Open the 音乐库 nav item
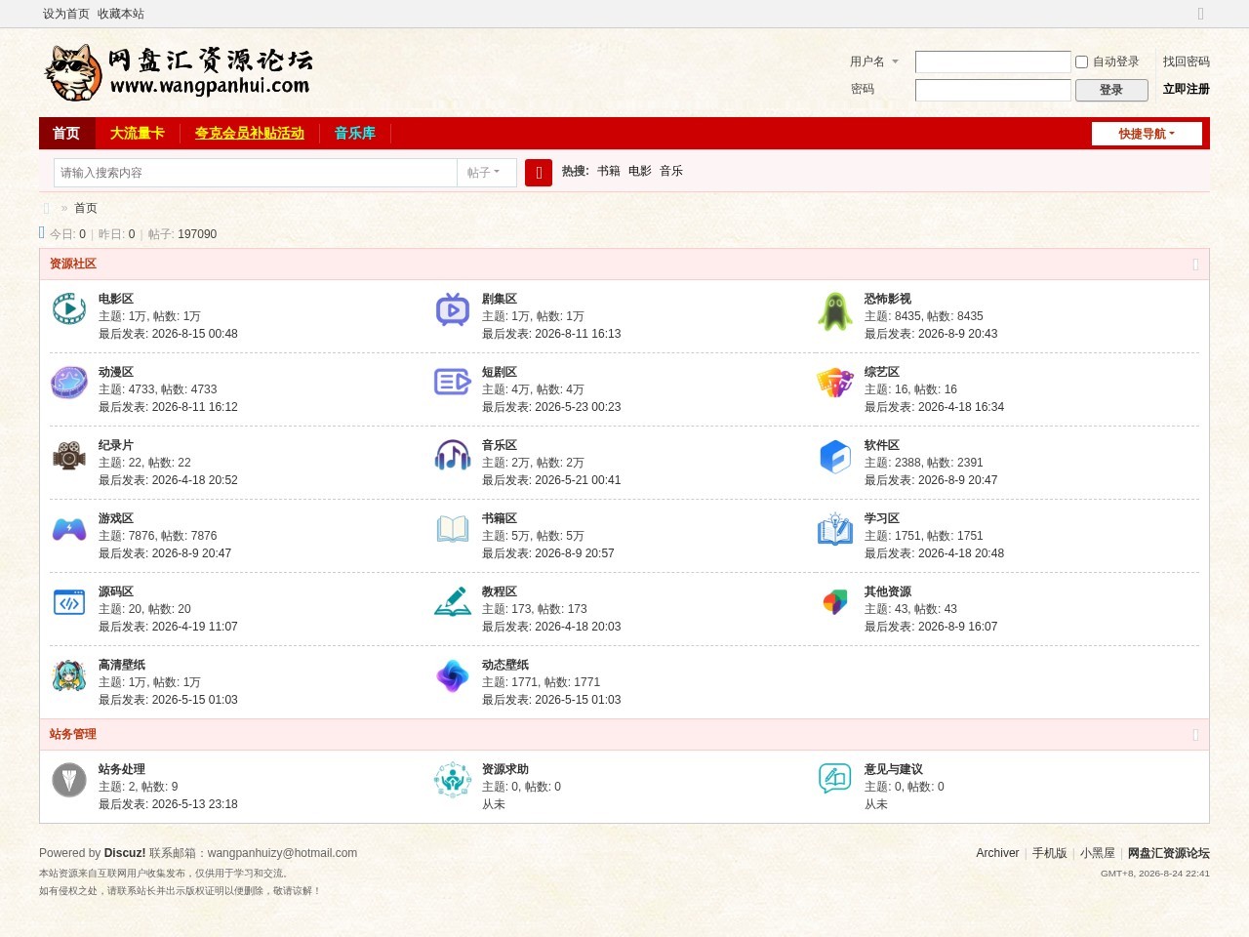 pos(355,134)
